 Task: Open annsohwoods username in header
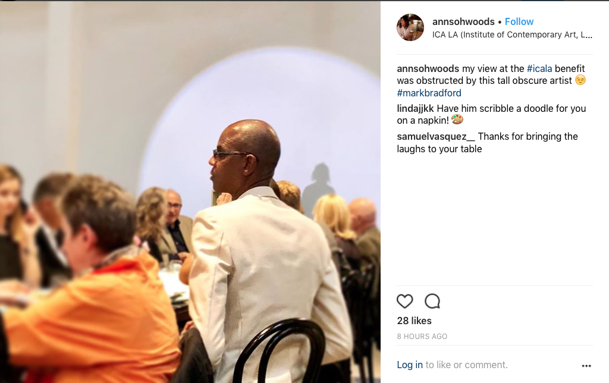point(463,22)
